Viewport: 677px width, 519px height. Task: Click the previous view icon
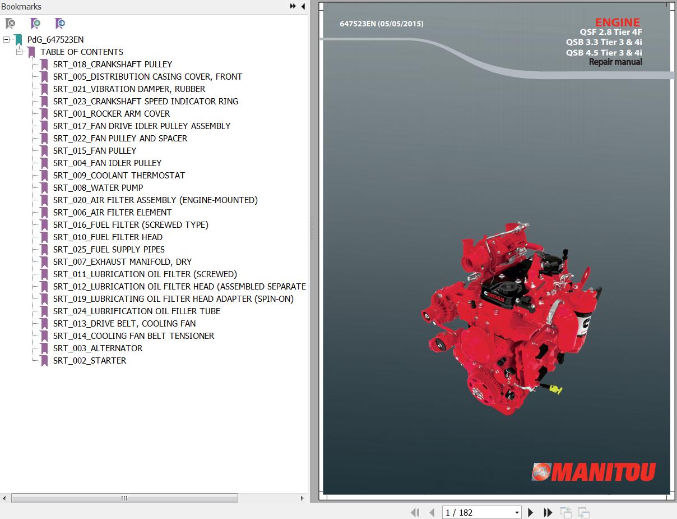click(566, 512)
